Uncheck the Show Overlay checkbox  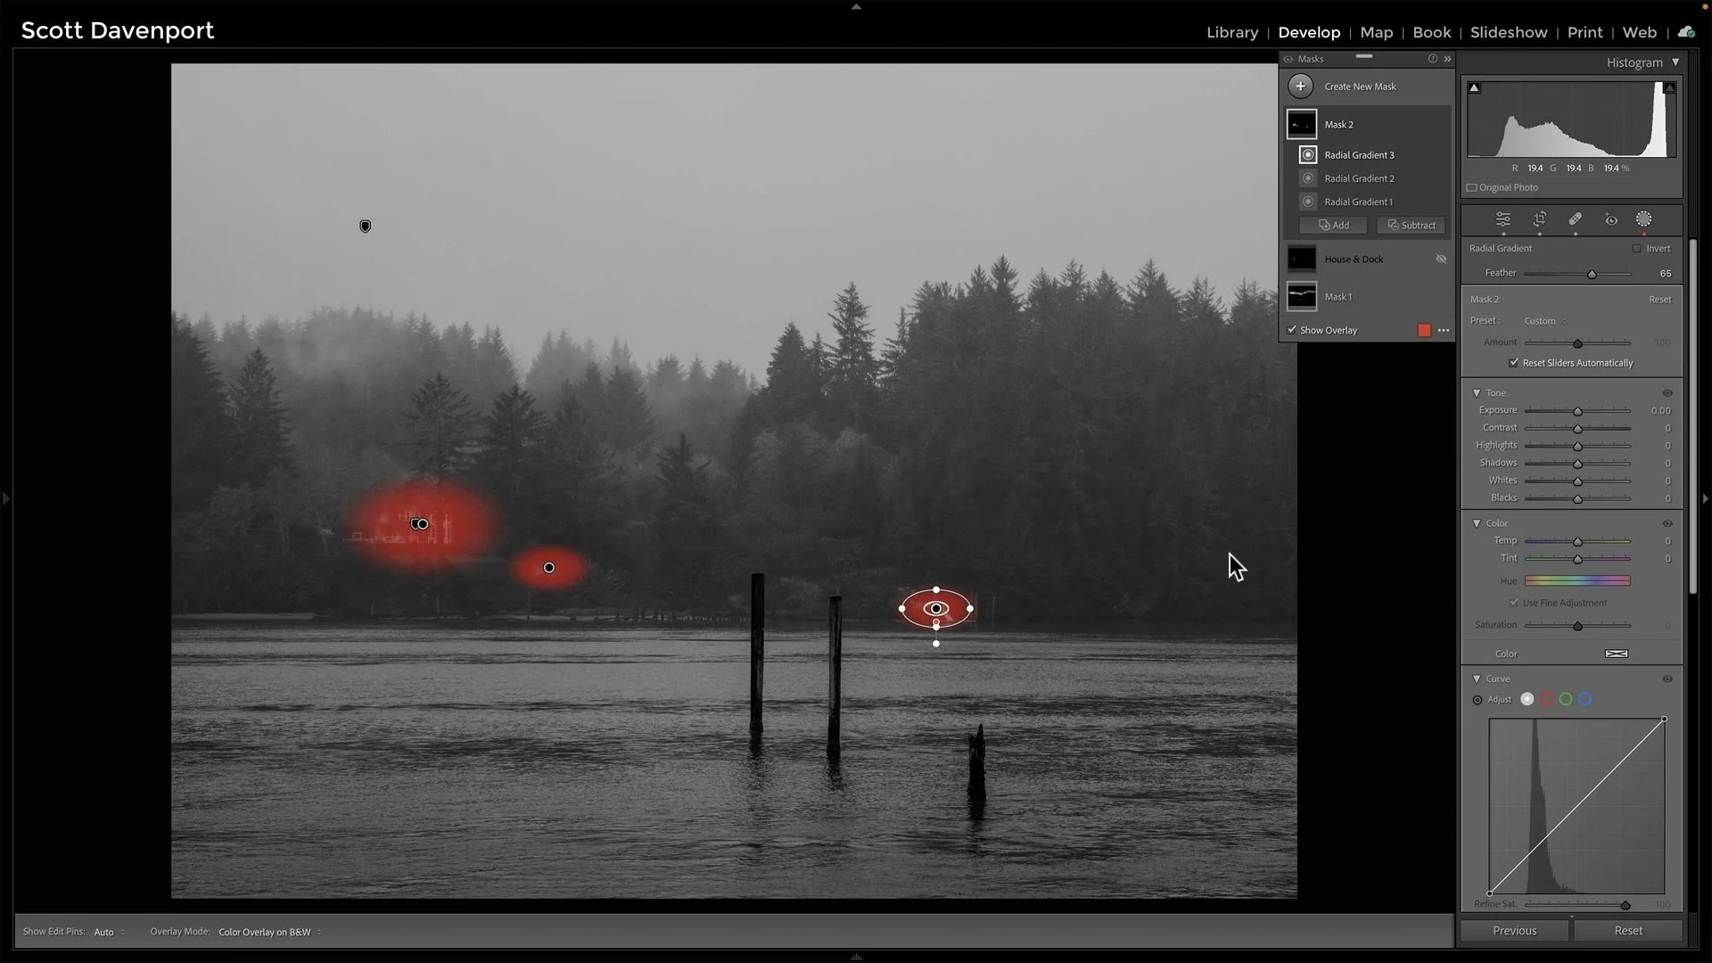tap(1293, 330)
